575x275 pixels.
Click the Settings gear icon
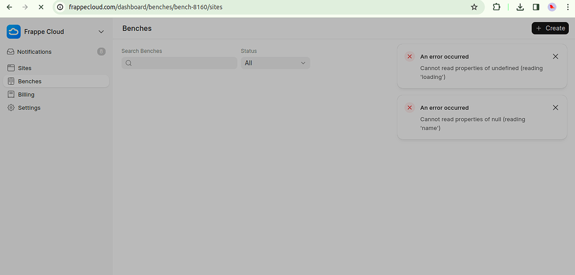(x=11, y=108)
